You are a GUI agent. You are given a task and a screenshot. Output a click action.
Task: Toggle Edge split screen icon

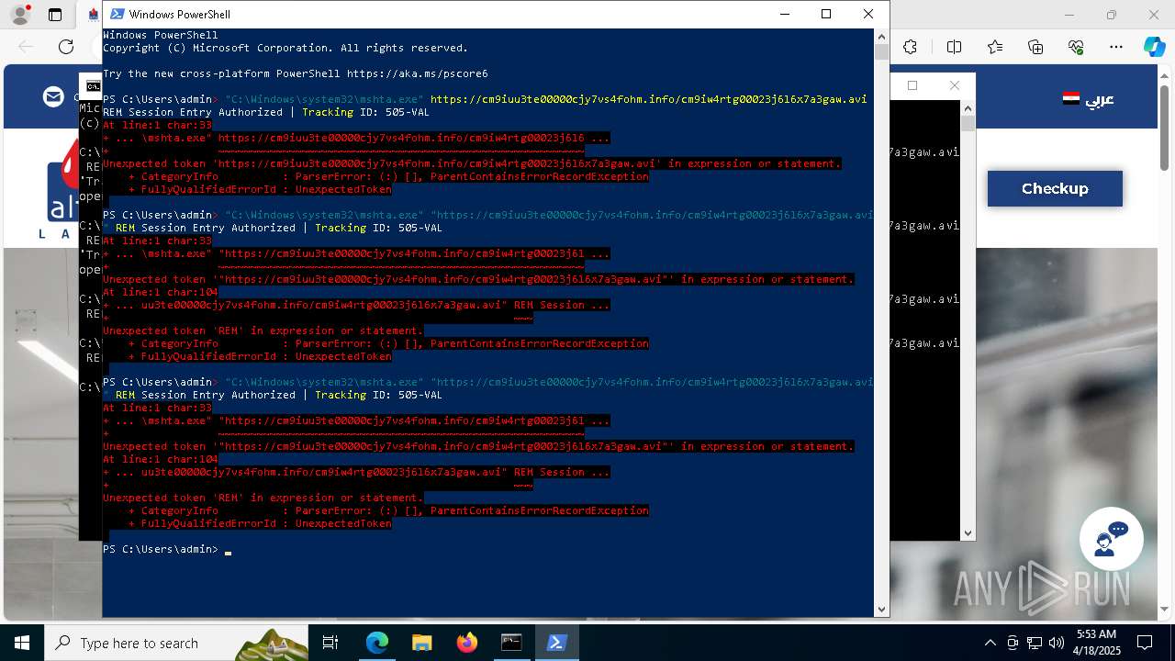(954, 47)
